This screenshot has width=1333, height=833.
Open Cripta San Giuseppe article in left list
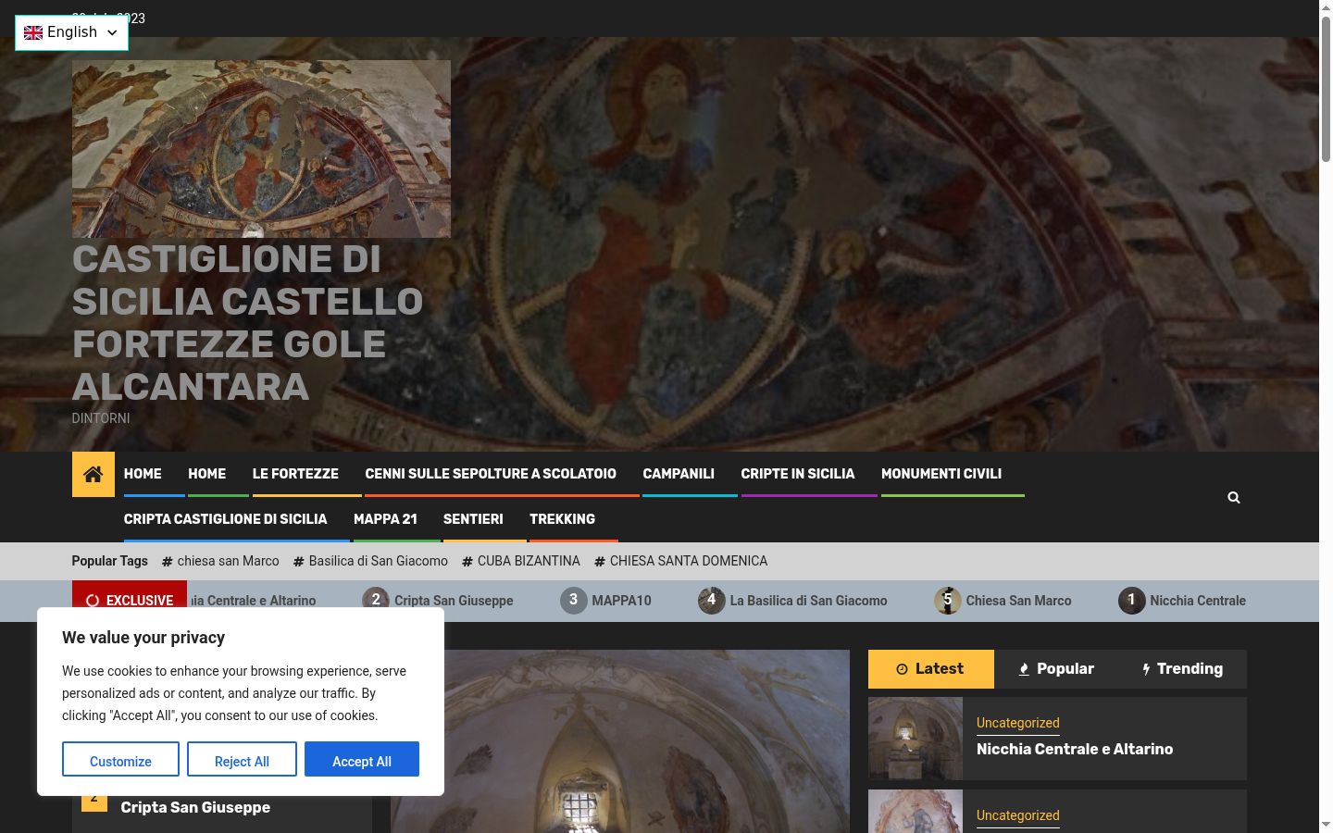pos(195,807)
